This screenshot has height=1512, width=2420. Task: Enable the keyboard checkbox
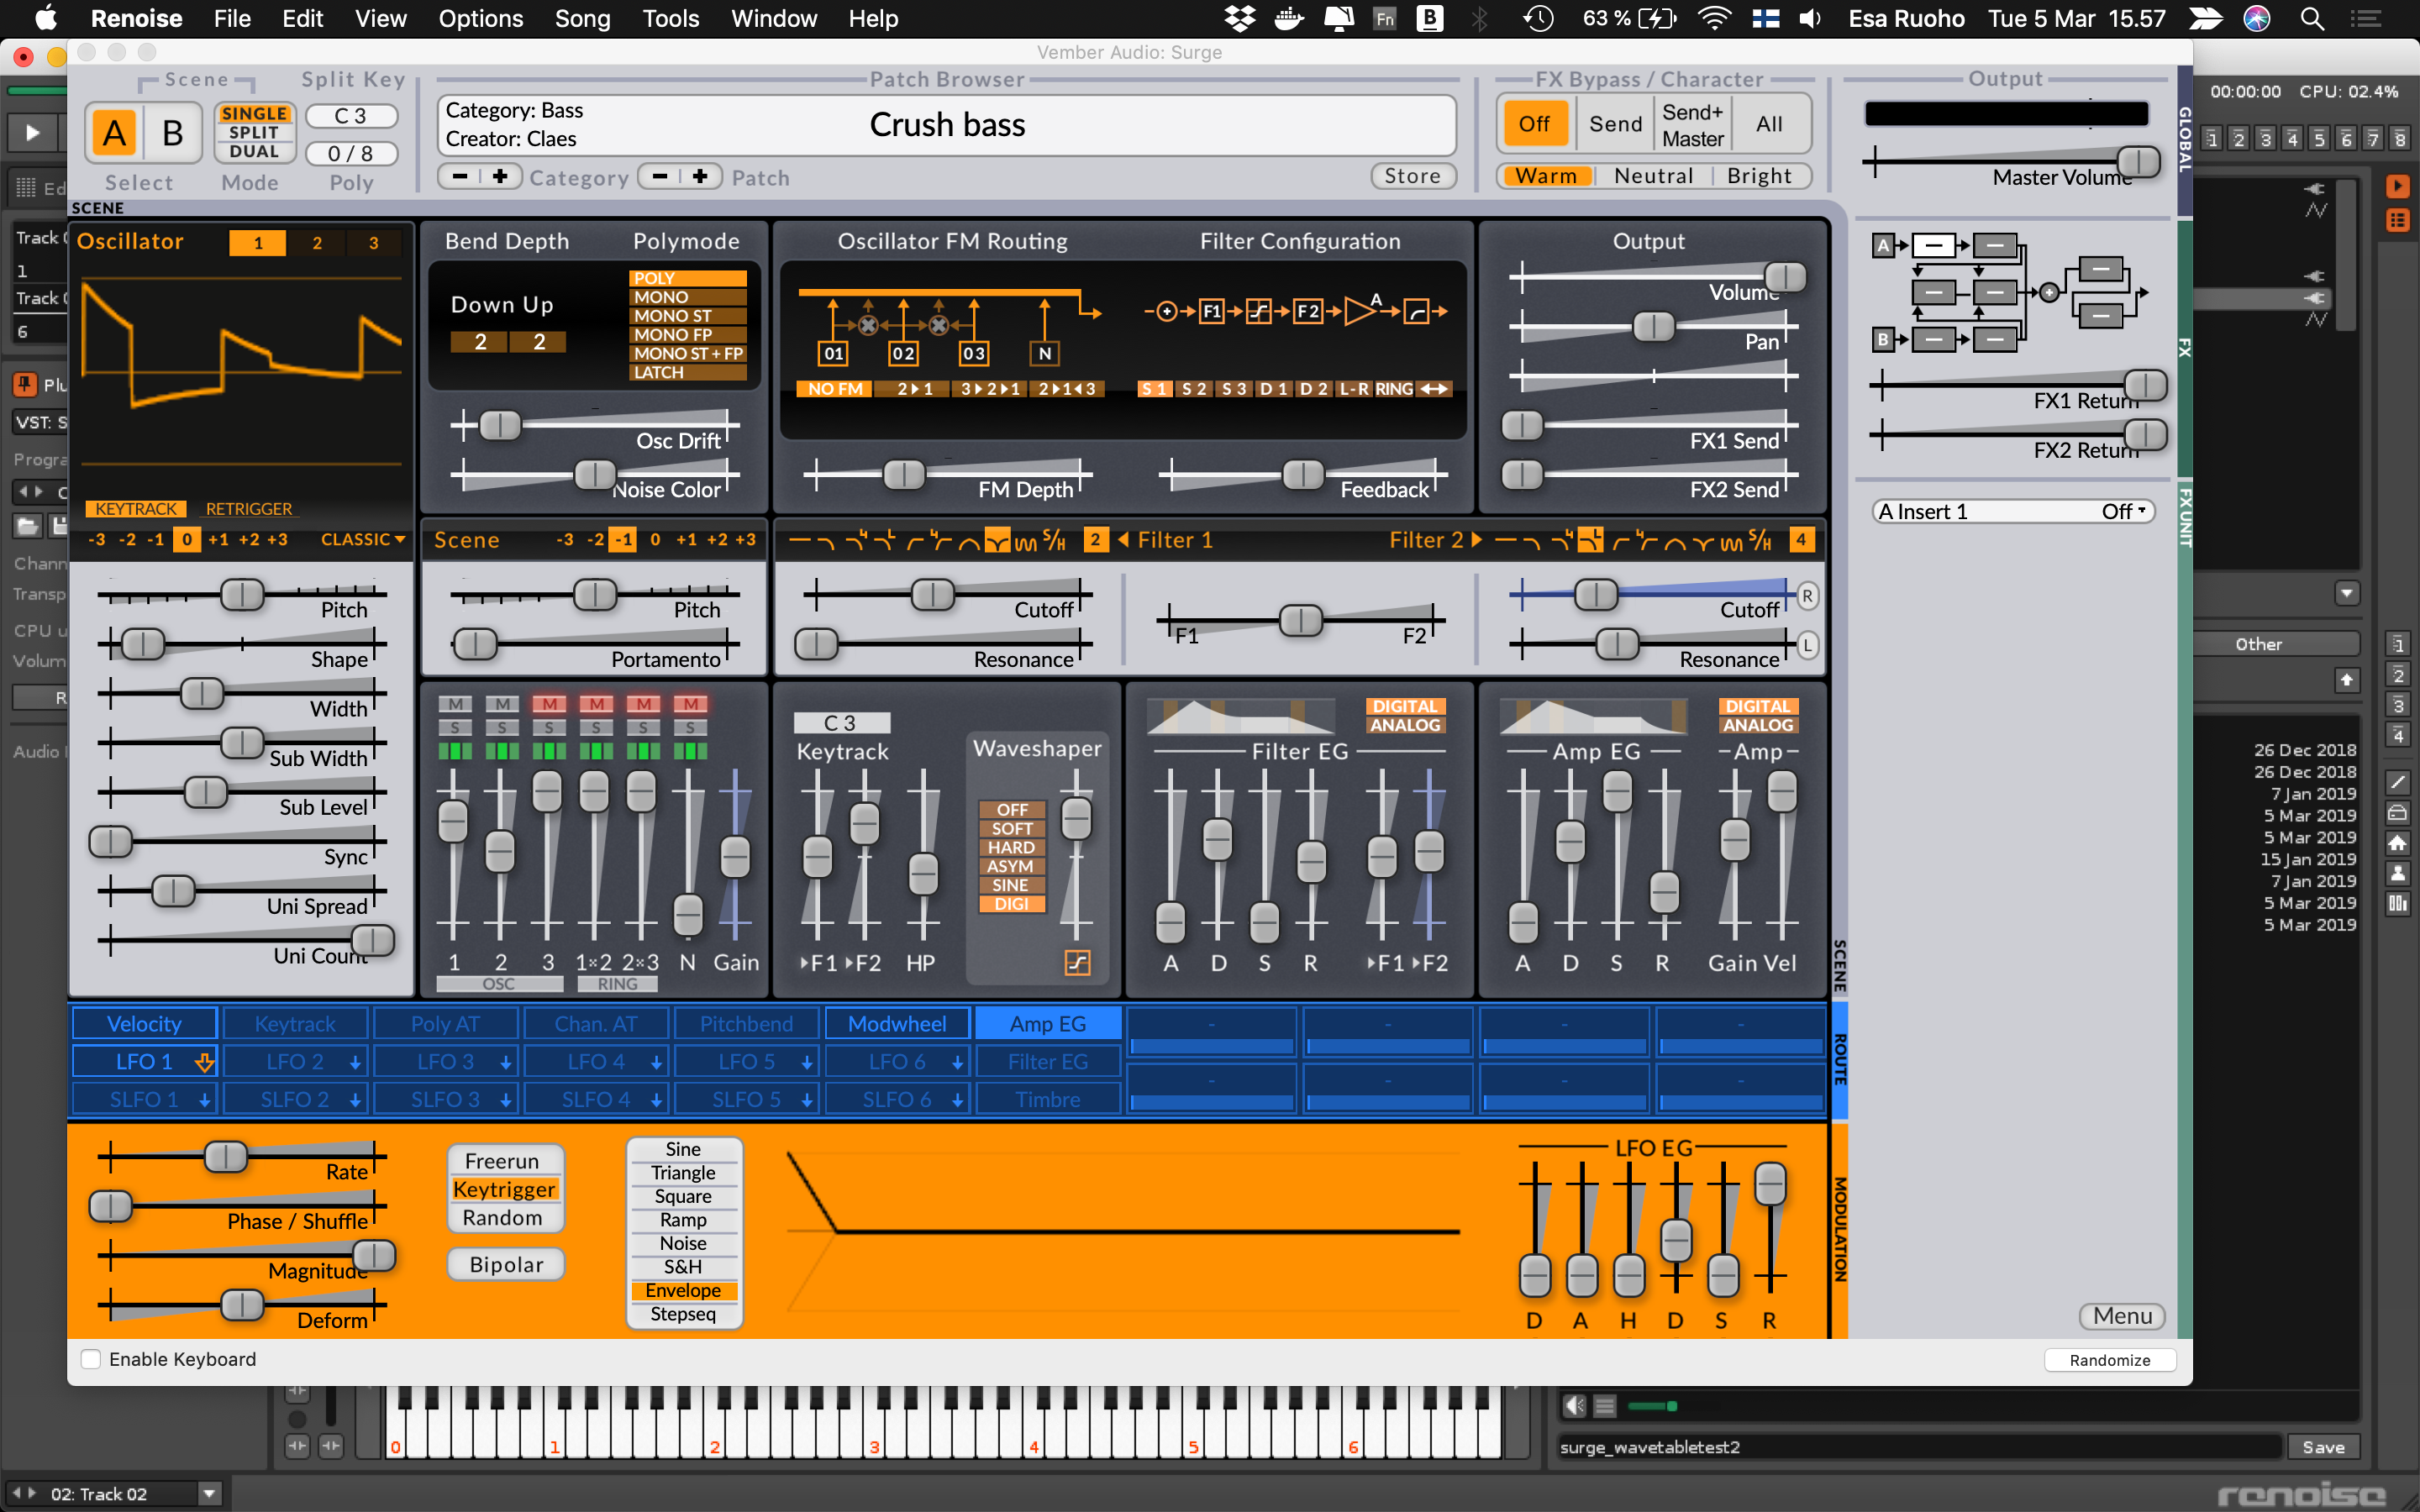[91, 1359]
